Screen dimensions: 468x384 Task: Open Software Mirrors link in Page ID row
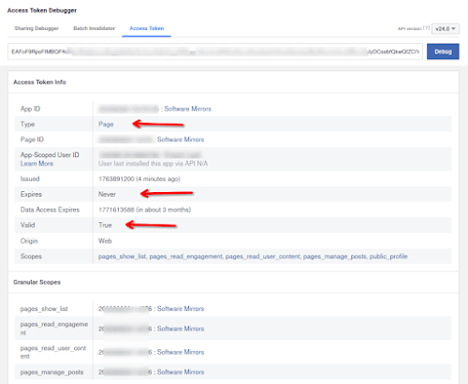pyautogui.click(x=181, y=140)
